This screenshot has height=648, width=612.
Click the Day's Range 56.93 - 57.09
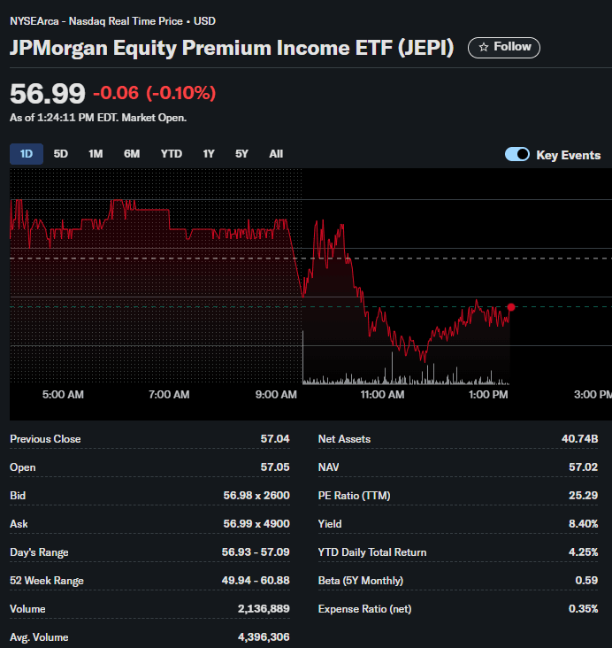point(256,552)
